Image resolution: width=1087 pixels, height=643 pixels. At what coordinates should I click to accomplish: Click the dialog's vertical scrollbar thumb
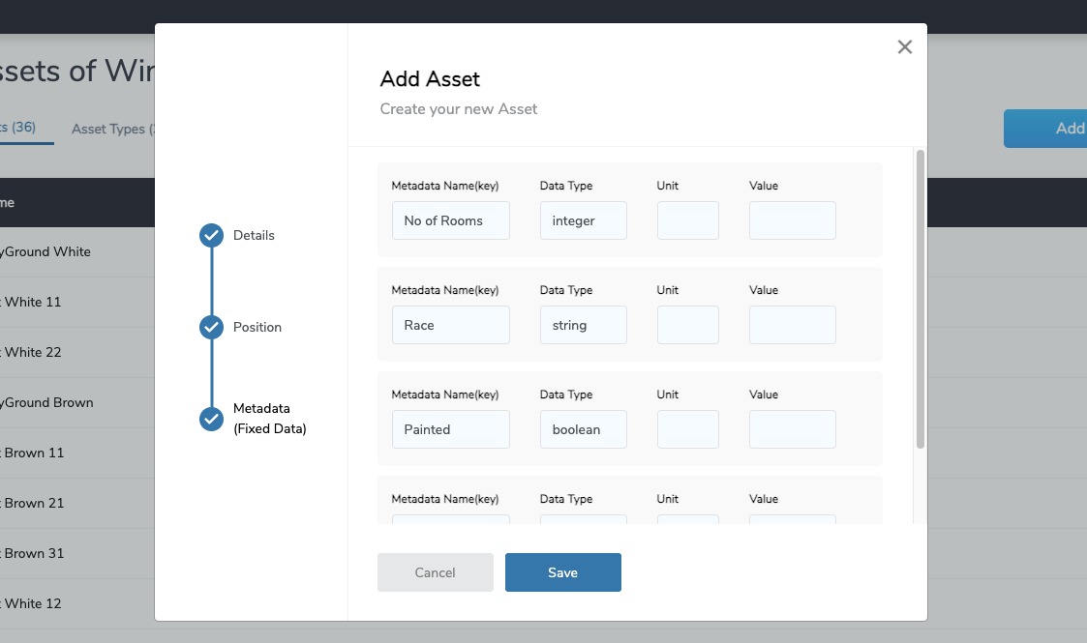click(920, 299)
